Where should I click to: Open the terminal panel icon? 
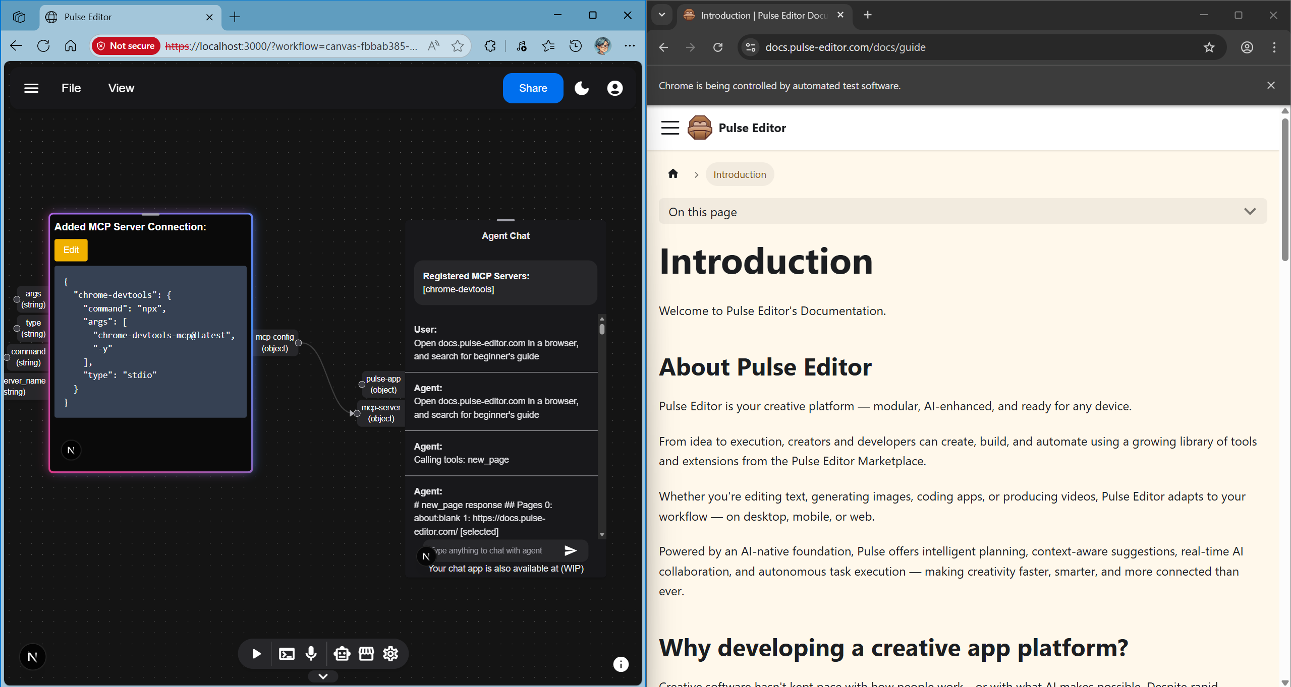tap(286, 653)
